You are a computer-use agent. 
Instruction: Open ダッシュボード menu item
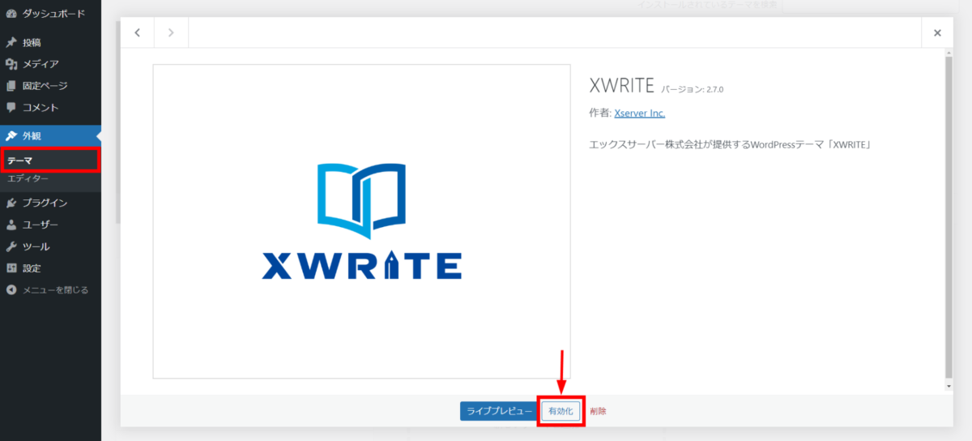pos(50,15)
